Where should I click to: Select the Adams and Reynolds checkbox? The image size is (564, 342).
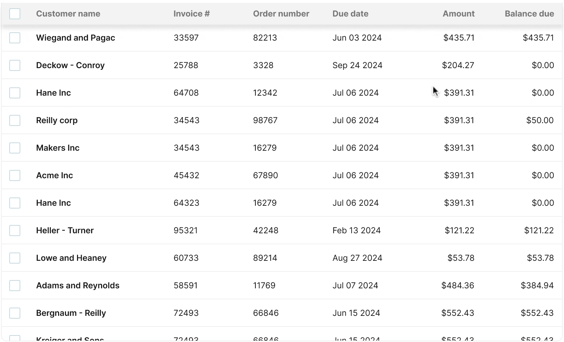[x=15, y=286]
